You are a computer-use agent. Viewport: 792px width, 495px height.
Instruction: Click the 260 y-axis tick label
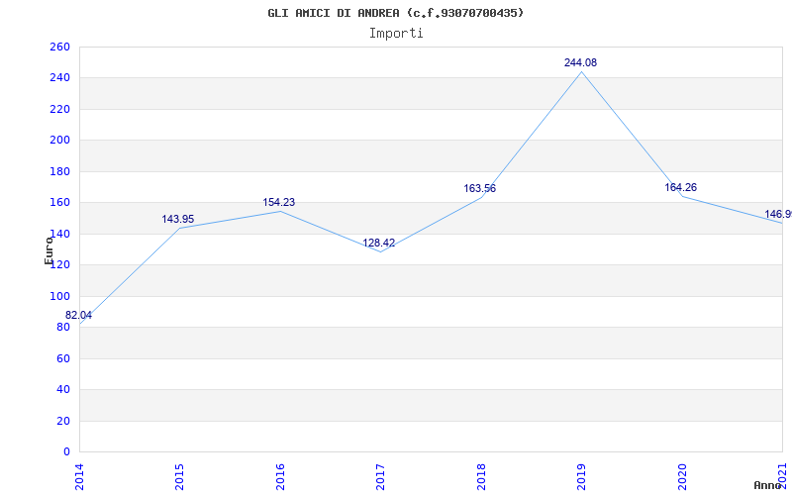pos(59,47)
